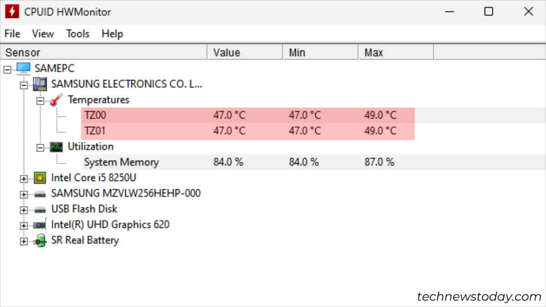546x307 pixels.
Task: Collapse the Utilization section
Action: coord(41,146)
